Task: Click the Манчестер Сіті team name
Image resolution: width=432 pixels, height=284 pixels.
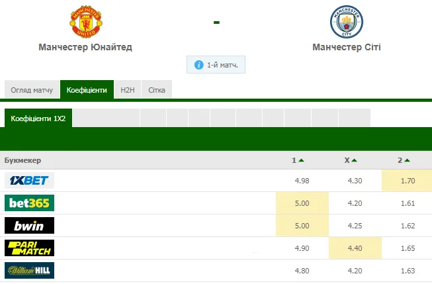Action: tap(346, 48)
